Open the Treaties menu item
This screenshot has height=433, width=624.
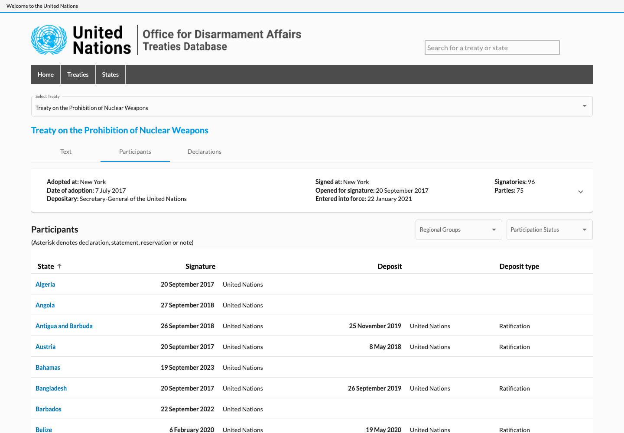(78, 74)
